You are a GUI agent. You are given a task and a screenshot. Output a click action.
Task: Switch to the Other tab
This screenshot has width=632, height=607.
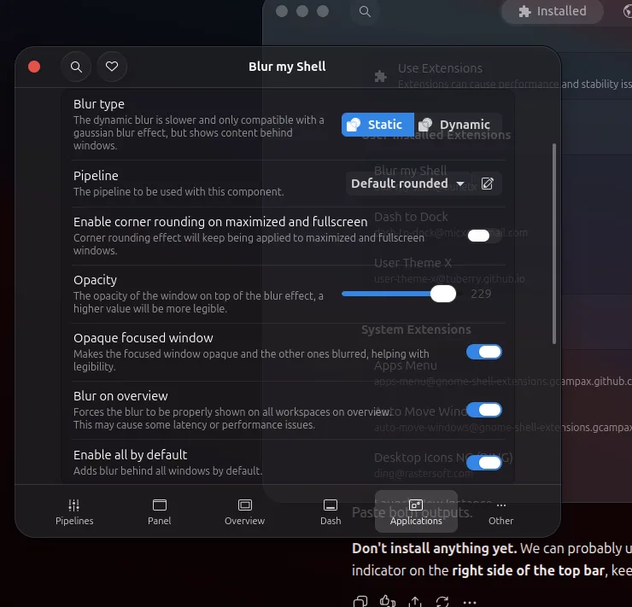501,512
